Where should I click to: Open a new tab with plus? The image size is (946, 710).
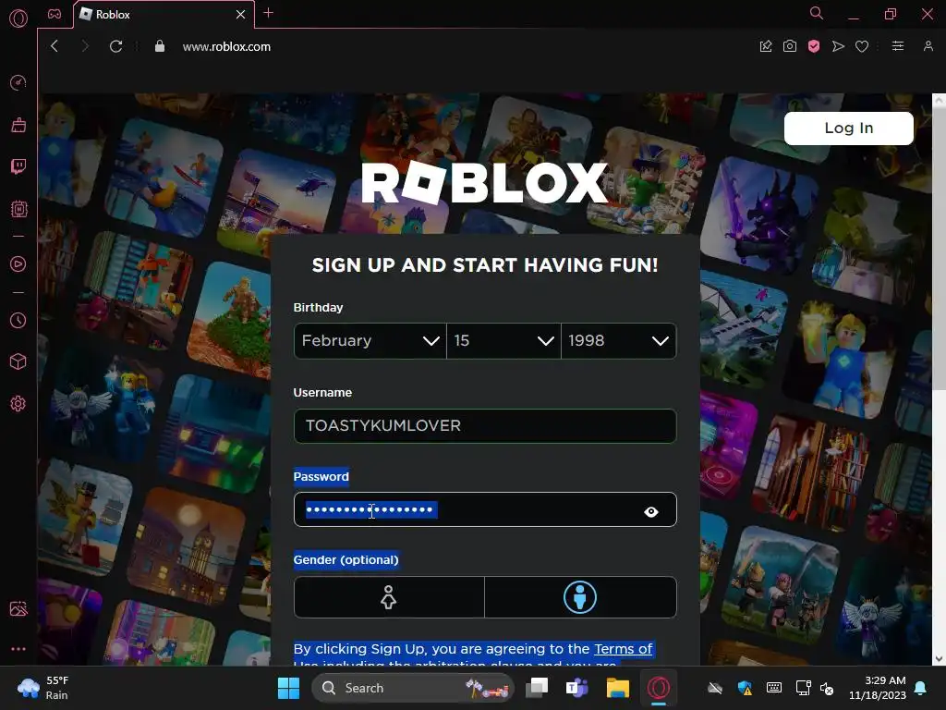269,13
